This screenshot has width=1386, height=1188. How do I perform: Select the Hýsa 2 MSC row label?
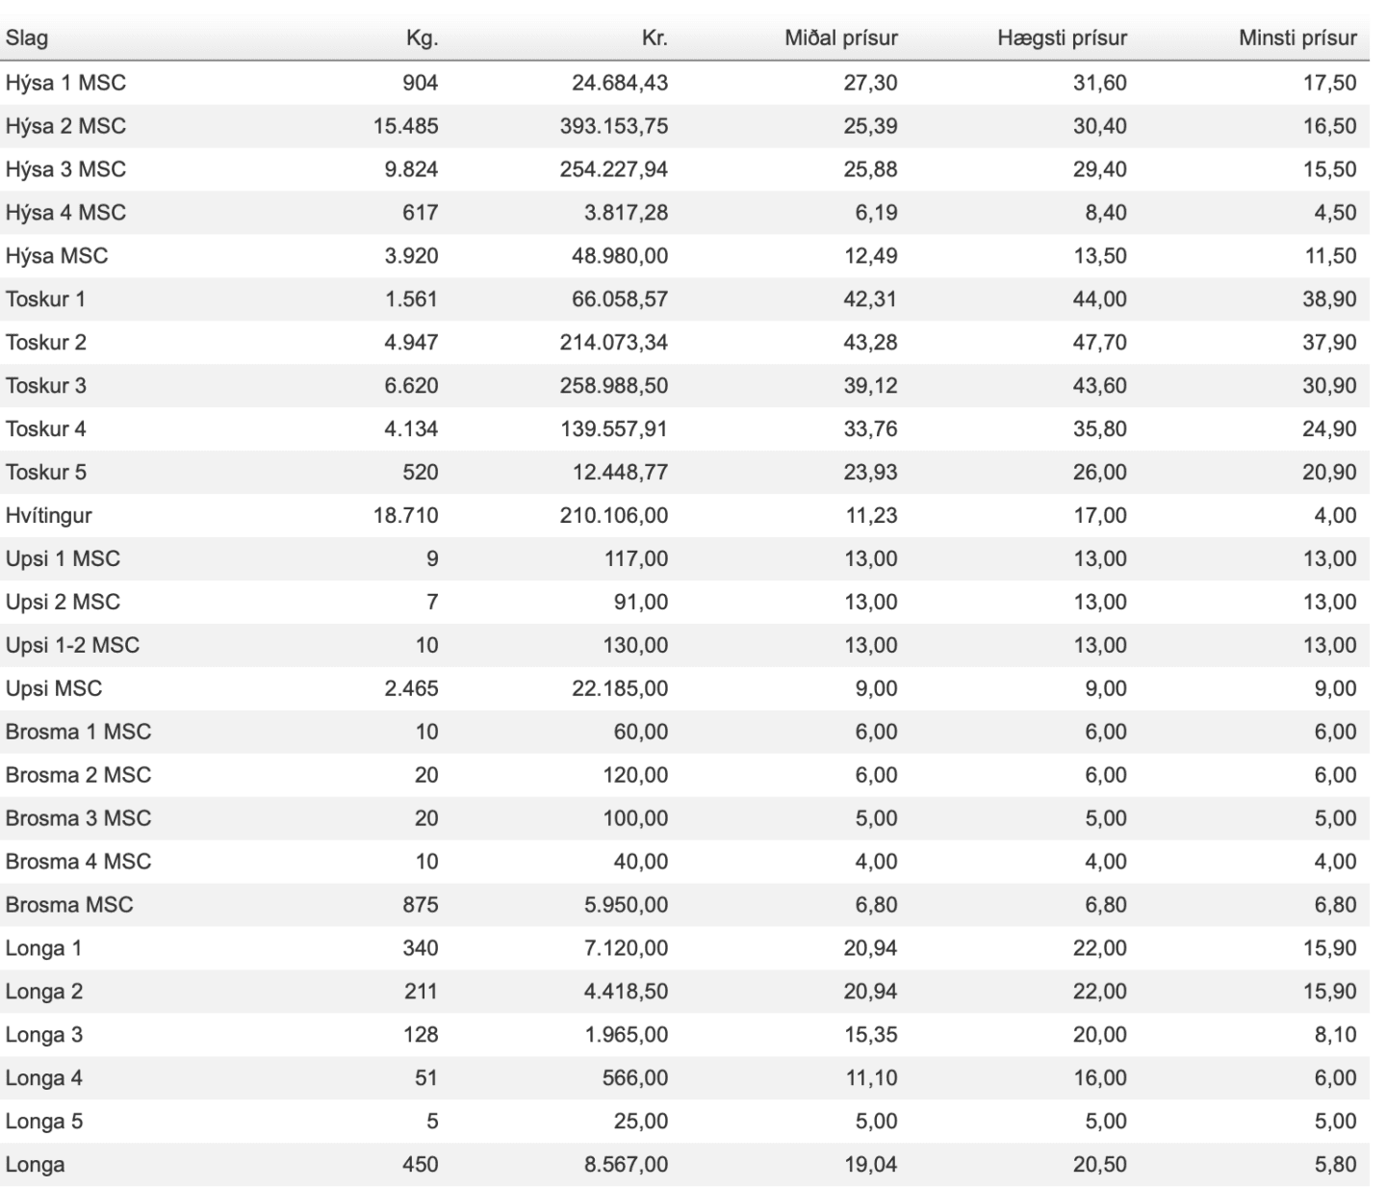(65, 126)
